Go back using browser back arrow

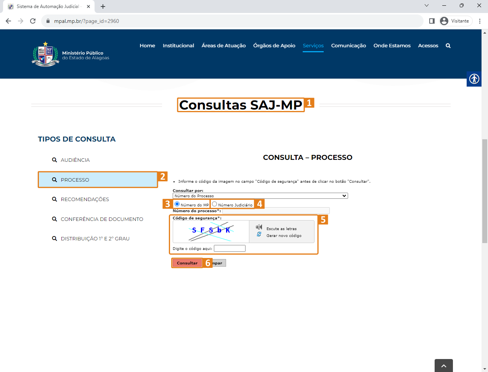8,21
